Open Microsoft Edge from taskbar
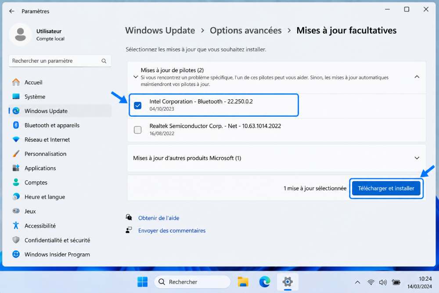The image size is (439, 293). (x=265, y=282)
